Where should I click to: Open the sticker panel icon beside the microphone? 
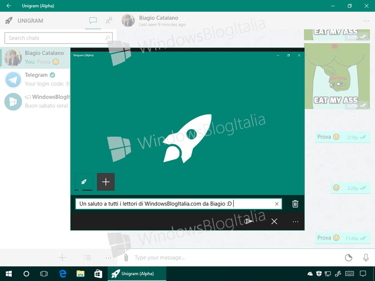348,258
